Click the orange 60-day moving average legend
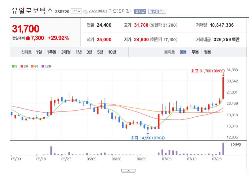 pyautogui.click(x=35, y=66)
